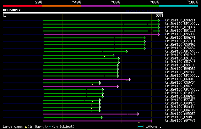
Task: Click the BP058097 query name label
Action: [x=12, y=10]
